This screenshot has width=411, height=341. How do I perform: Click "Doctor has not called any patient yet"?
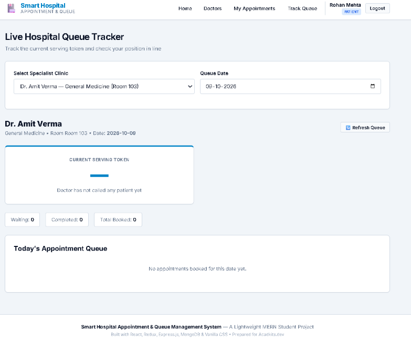click(99, 190)
